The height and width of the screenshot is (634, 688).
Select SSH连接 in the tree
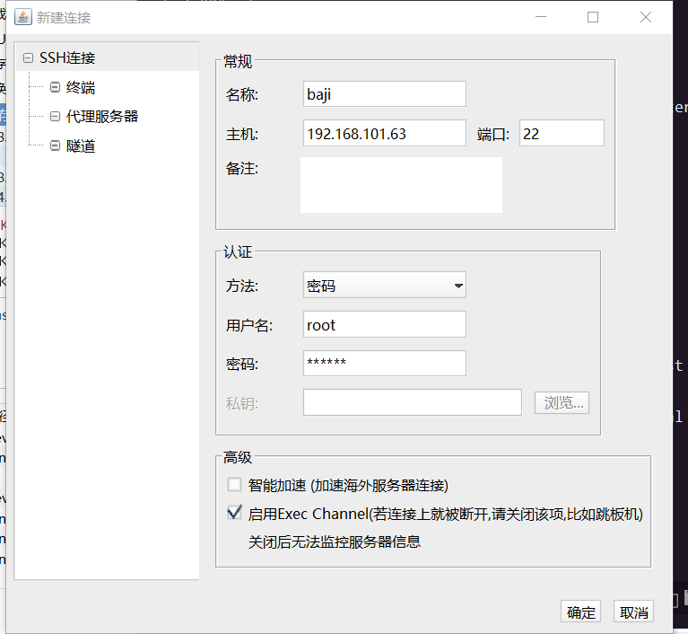pos(67,58)
